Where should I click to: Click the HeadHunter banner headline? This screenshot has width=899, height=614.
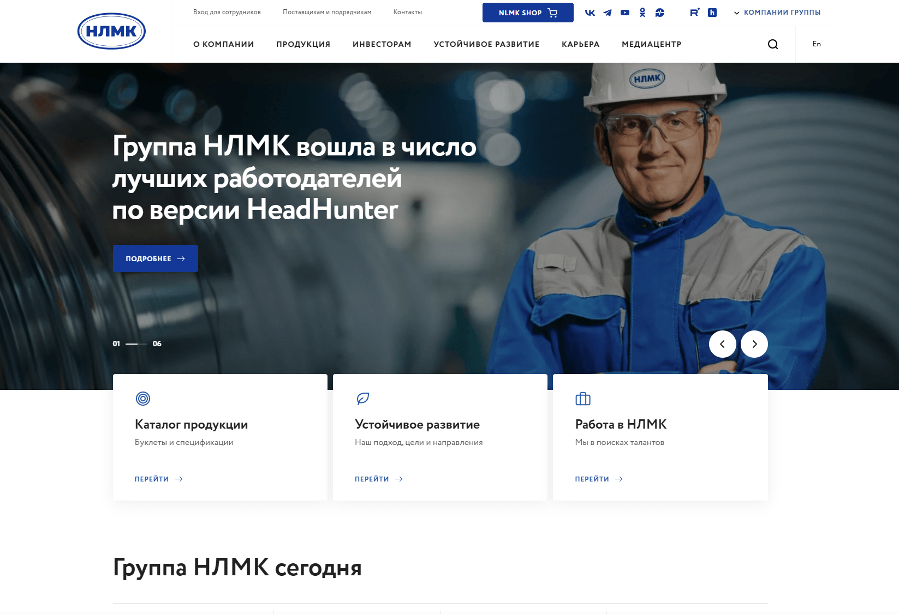coord(295,178)
